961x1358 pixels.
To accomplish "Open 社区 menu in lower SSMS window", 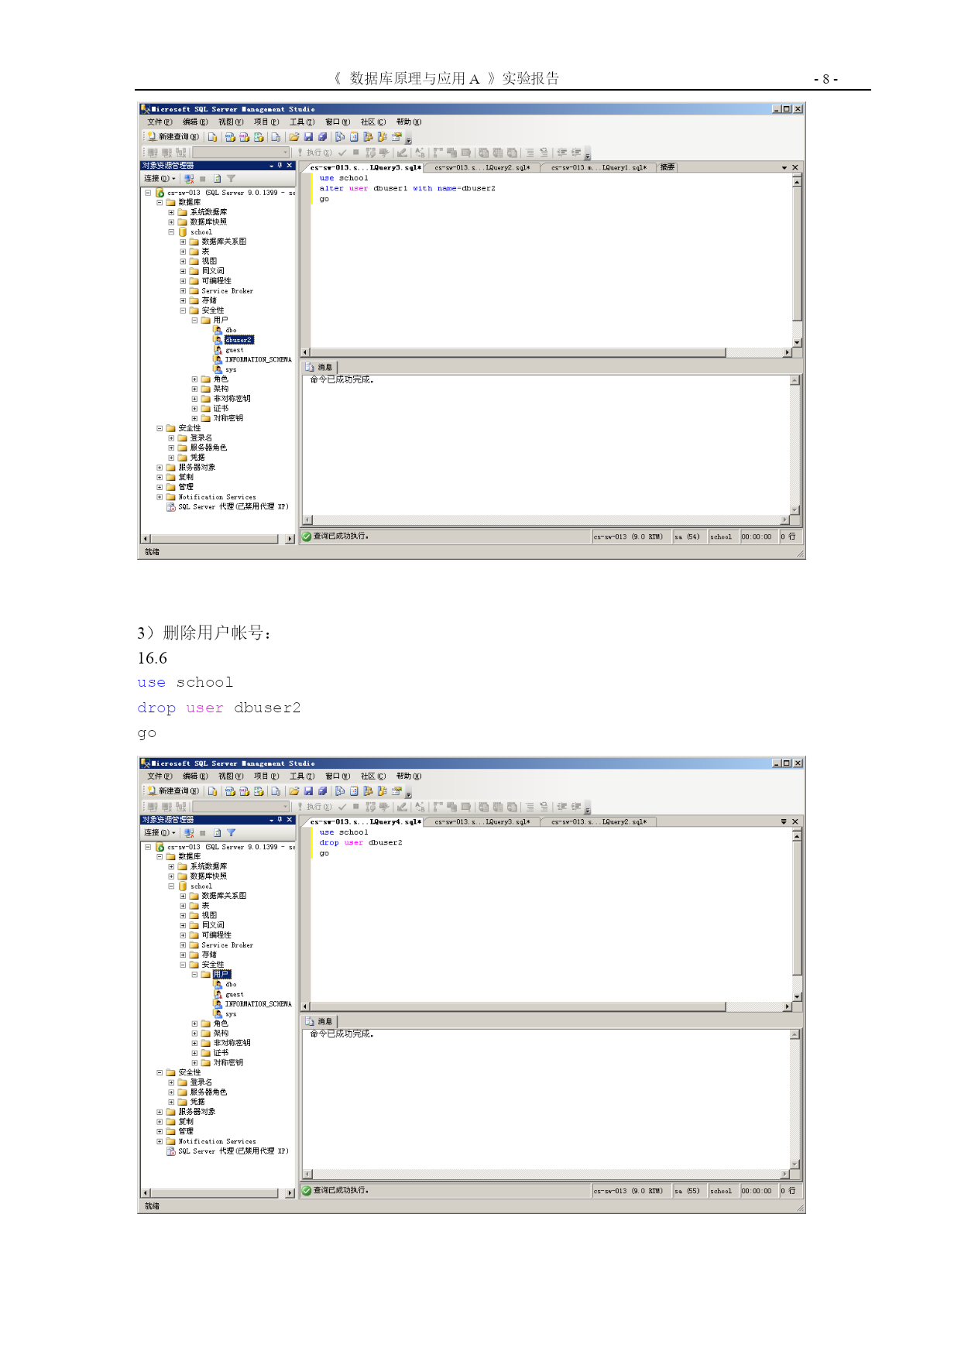I will click(x=373, y=777).
